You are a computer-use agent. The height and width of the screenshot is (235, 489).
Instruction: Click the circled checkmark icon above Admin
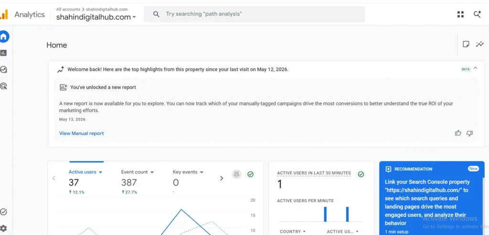tap(3, 212)
